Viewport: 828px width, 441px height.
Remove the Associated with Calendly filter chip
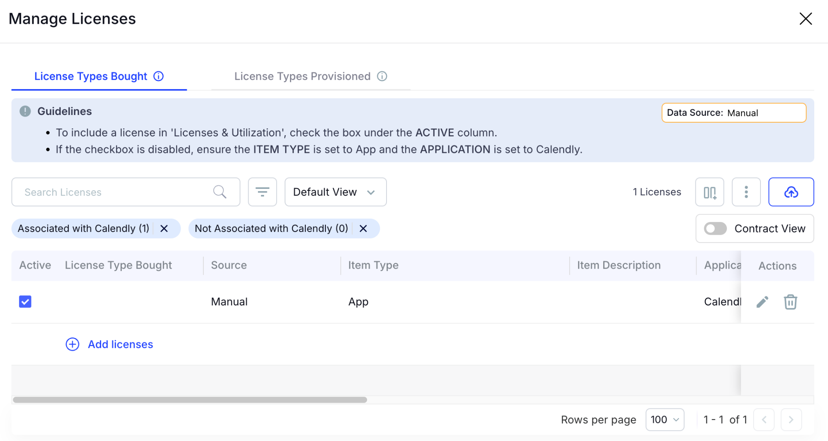[x=164, y=229]
